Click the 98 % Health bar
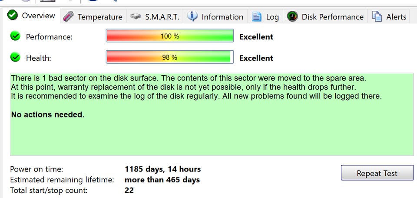This screenshot has width=417, height=198. pos(170,57)
